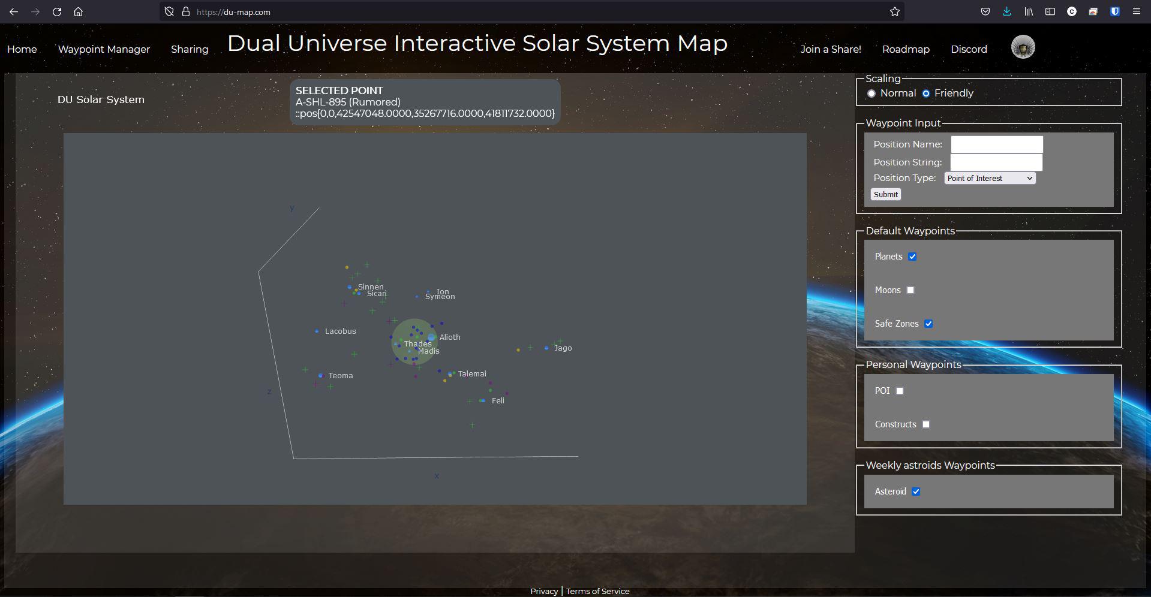Open the Waypoint Manager page
The width and height of the screenshot is (1151, 597).
pos(104,49)
